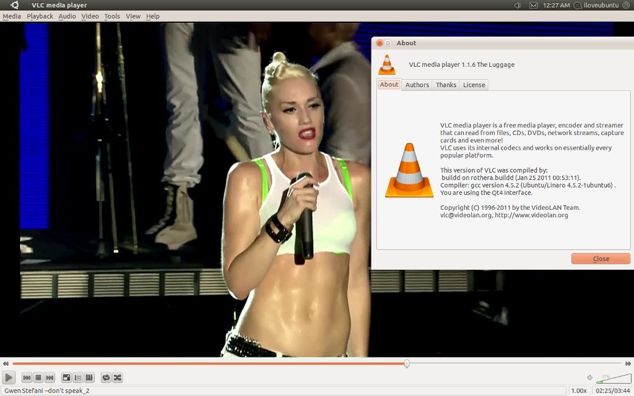
Task: Click the slower rewind arrows left of seek bar
Action: (6, 364)
